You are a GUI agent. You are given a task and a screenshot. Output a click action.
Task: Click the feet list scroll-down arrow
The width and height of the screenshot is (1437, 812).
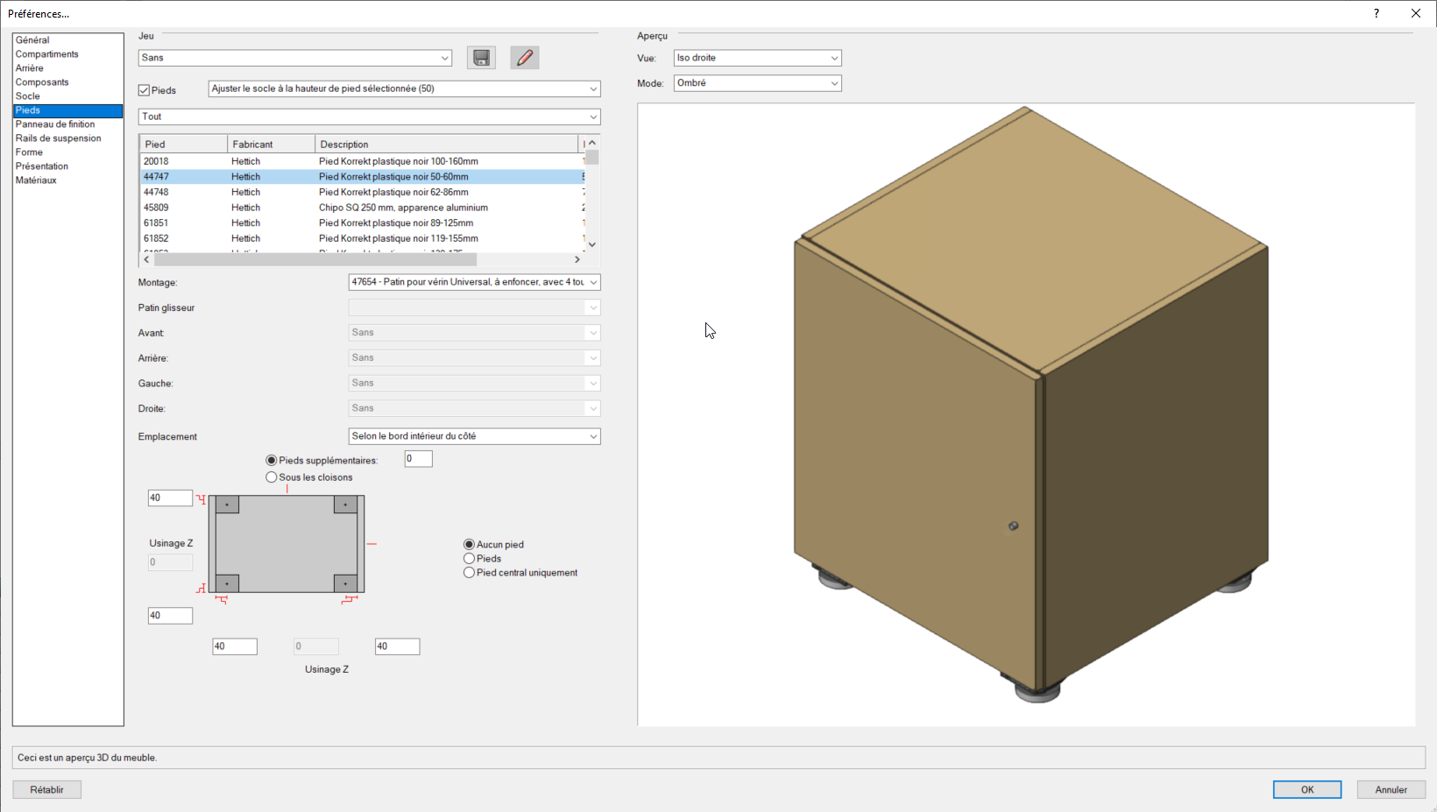pos(592,244)
